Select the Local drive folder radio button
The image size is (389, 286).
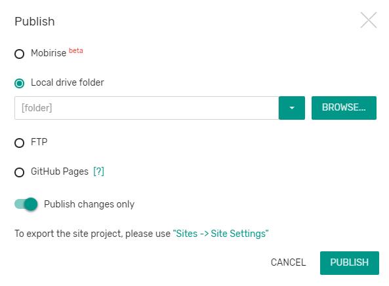(19, 83)
